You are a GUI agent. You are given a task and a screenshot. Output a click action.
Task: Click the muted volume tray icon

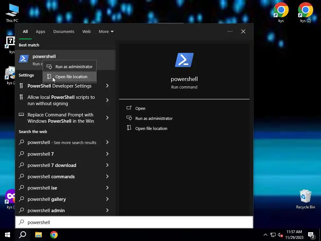click(280, 235)
